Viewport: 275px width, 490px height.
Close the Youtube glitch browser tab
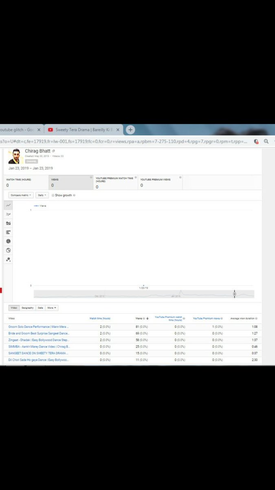tap(39, 130)
